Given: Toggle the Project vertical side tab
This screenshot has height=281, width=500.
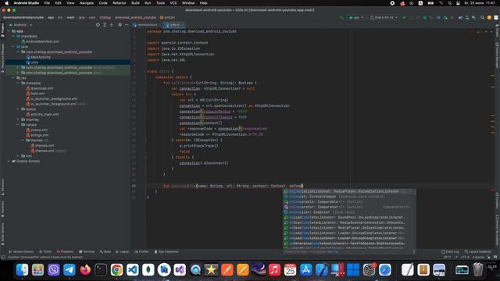Looking at the screenshot, I should [x=2, y=30].
